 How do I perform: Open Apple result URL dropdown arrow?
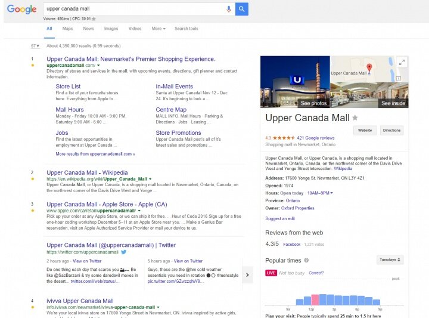coord(139,211)
